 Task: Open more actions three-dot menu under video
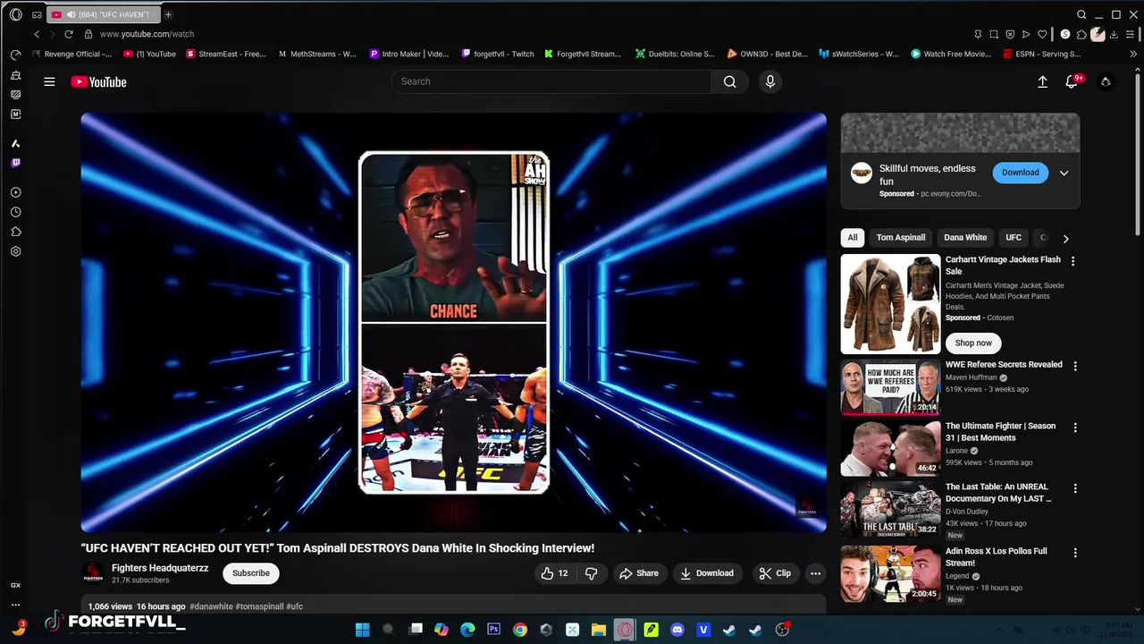coord(815,573)
